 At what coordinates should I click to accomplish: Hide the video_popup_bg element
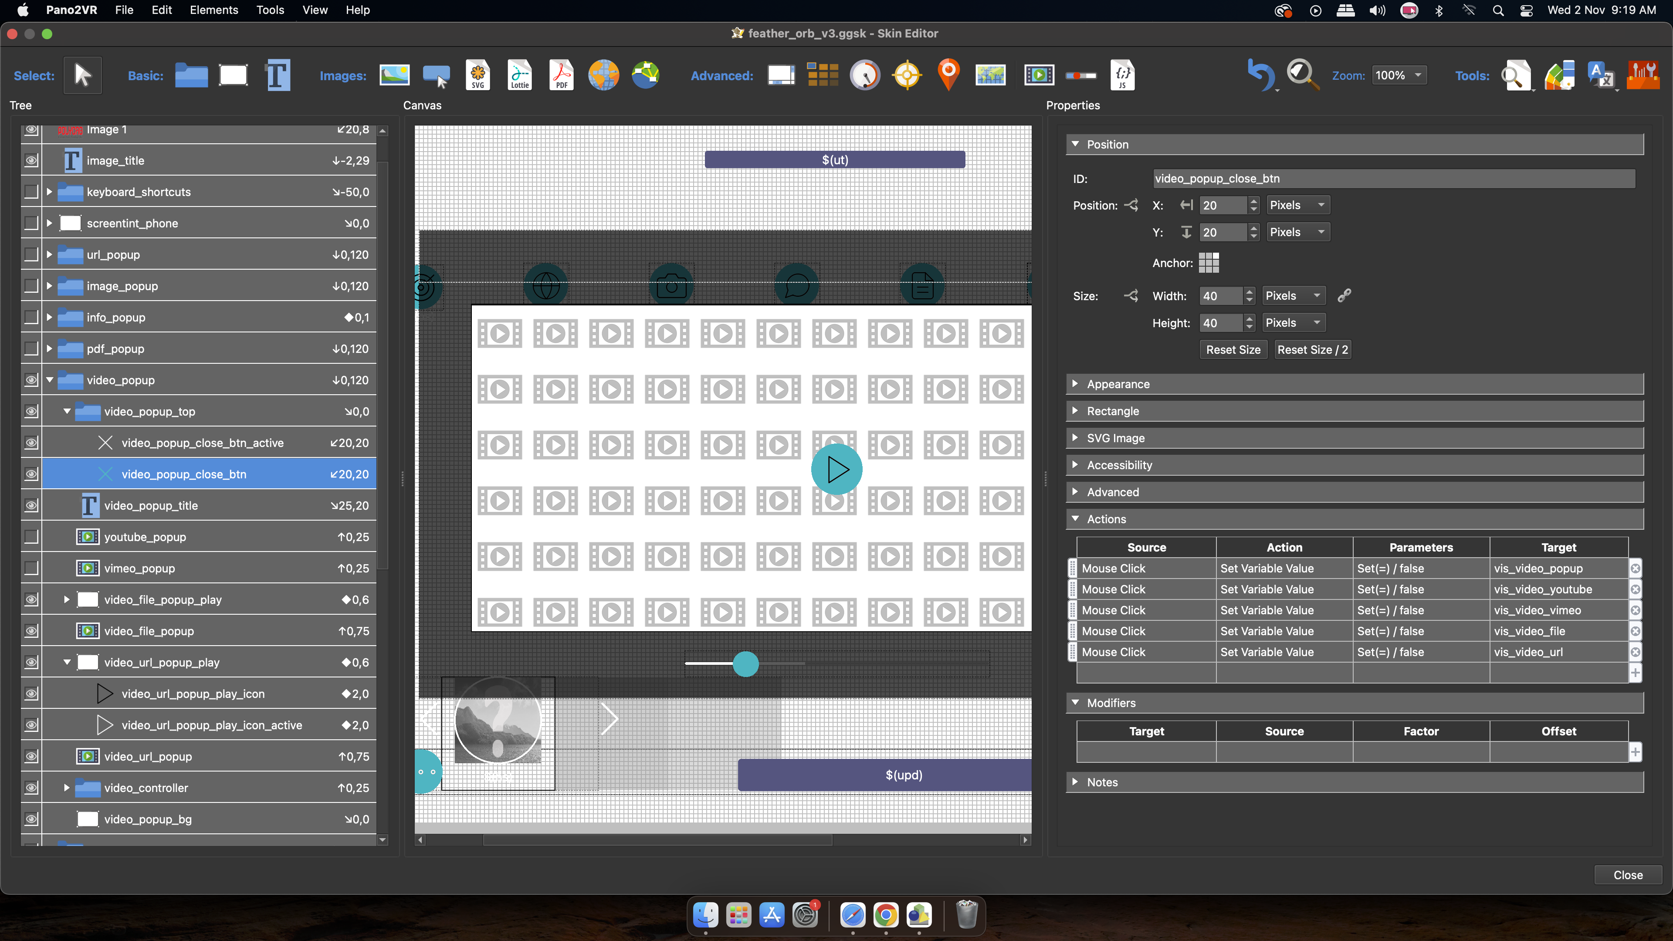click(31, 819)
